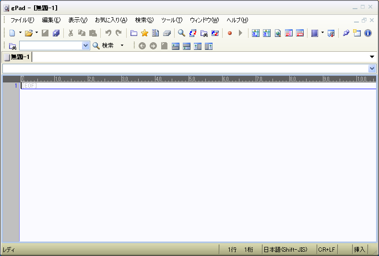Screen dimensions: 379x256
Task: Click the scissors Cut icon
Action: point(71,33)
